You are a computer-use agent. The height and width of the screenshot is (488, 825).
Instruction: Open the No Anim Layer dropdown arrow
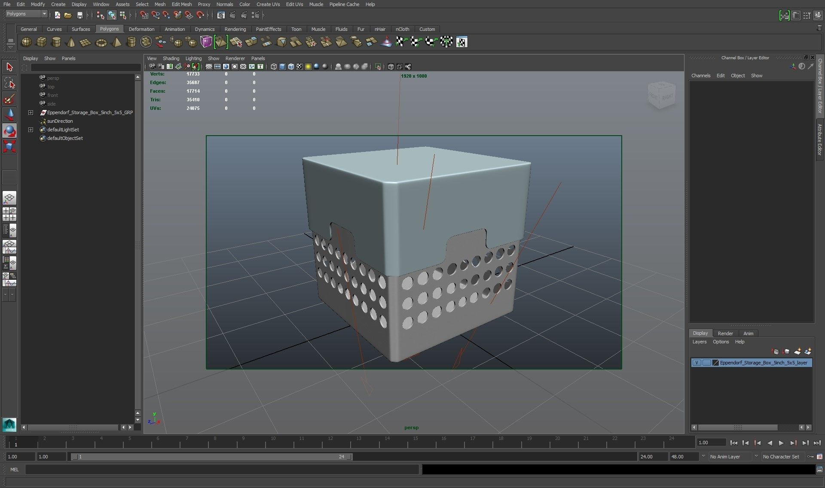[x=703, y=457]
